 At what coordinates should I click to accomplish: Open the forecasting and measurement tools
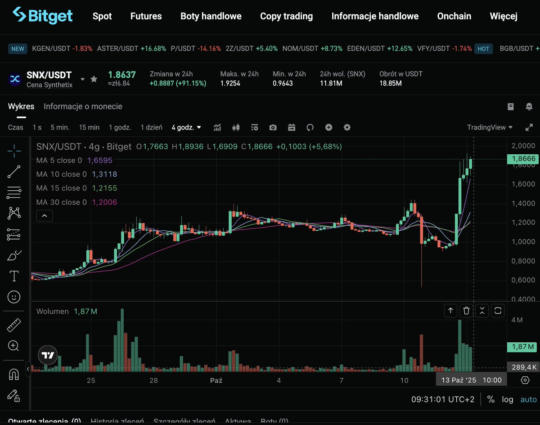point(14,234)
